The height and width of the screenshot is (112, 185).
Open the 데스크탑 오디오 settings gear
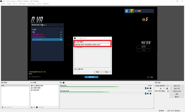coord(150,94)
